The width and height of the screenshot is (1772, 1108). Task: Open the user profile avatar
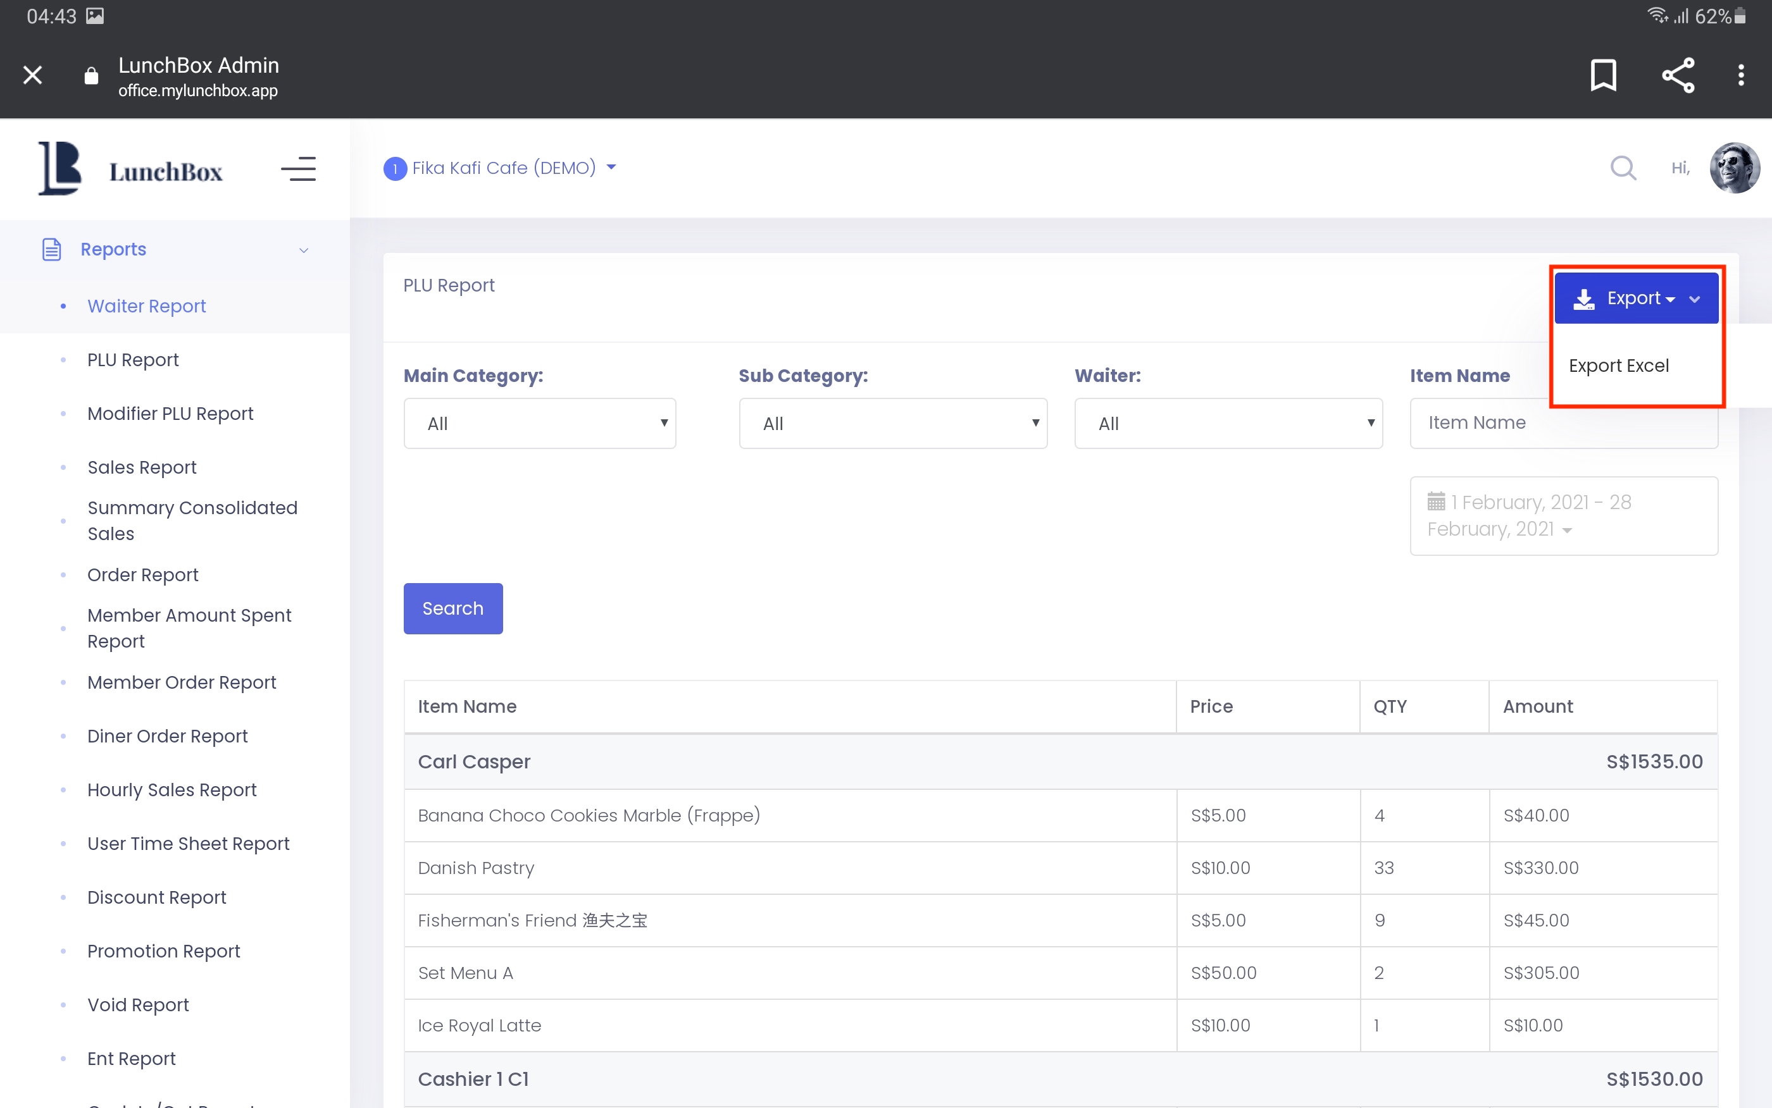(1734, 168)
